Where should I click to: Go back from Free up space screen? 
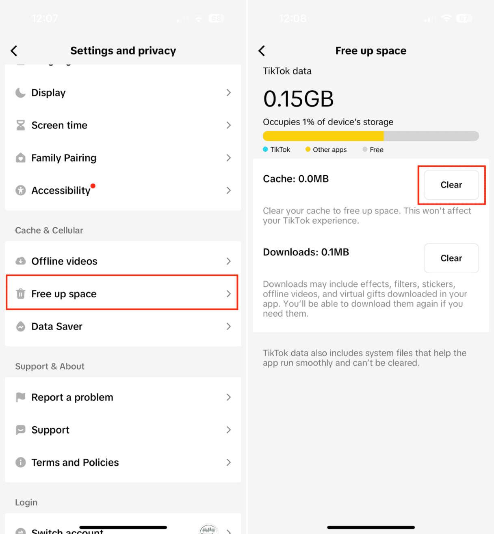click(x=262, y=51)
